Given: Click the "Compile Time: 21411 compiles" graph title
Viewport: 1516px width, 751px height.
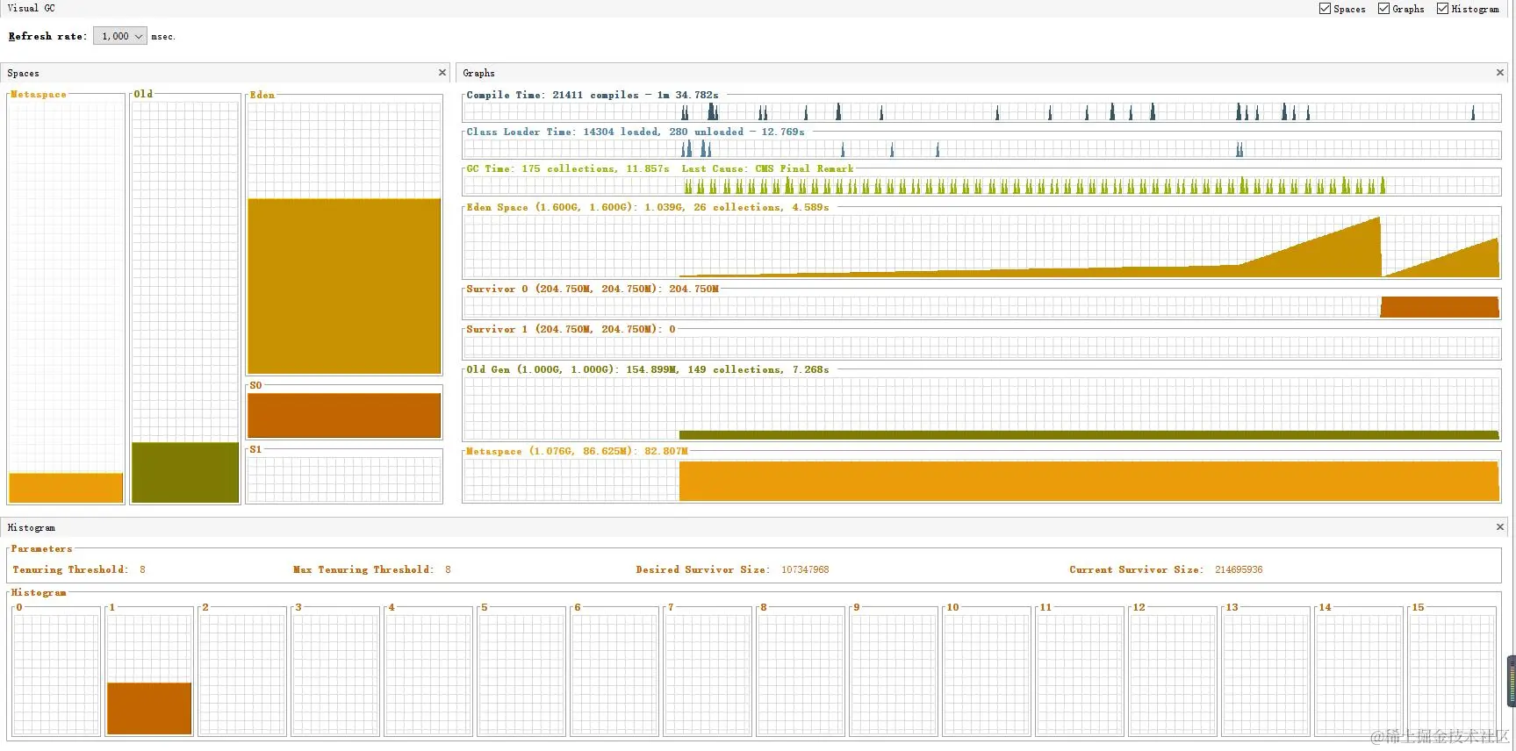Looking at the screenshot, I should (593, 95).
